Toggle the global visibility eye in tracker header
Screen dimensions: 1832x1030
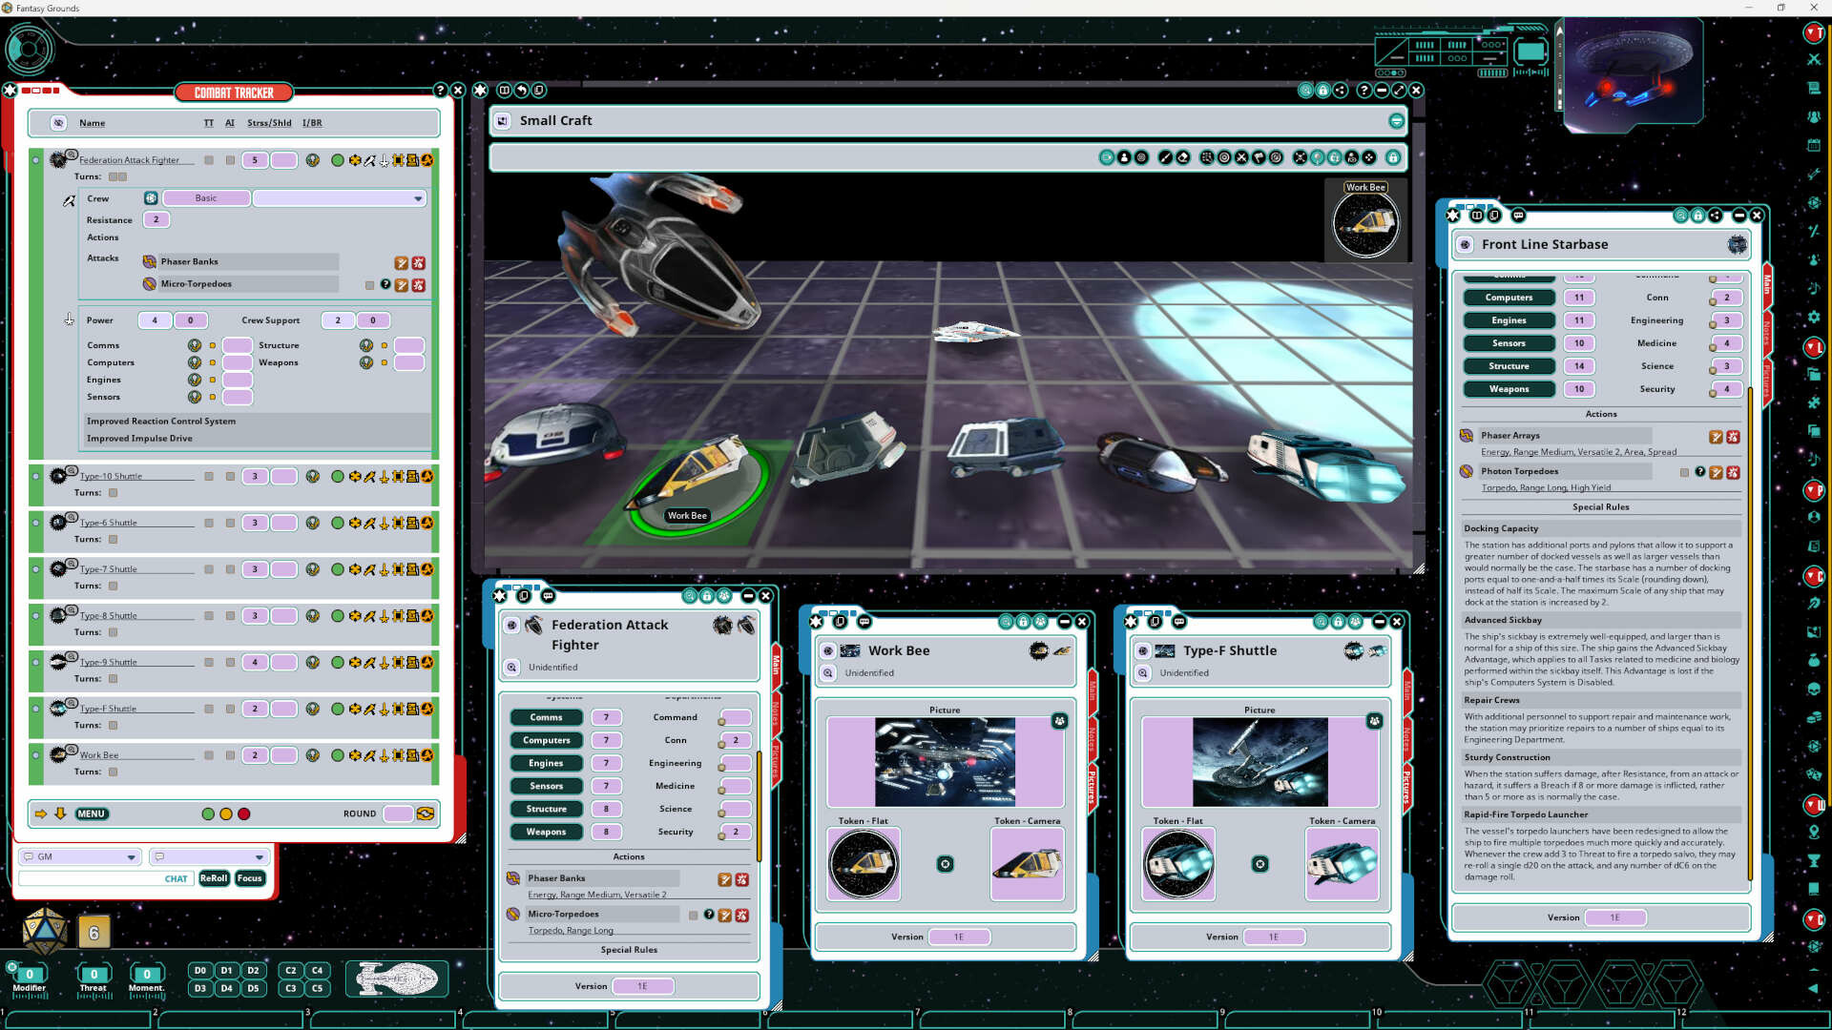click(x=58, y=123)
